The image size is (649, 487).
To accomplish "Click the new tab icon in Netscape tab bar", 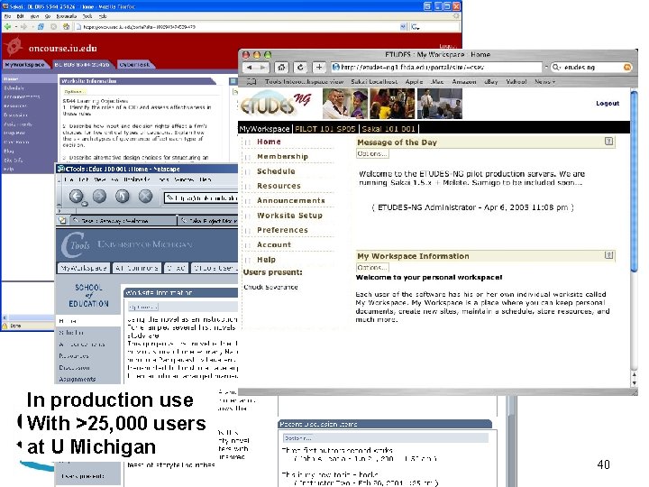I will (x=62, y=220).
